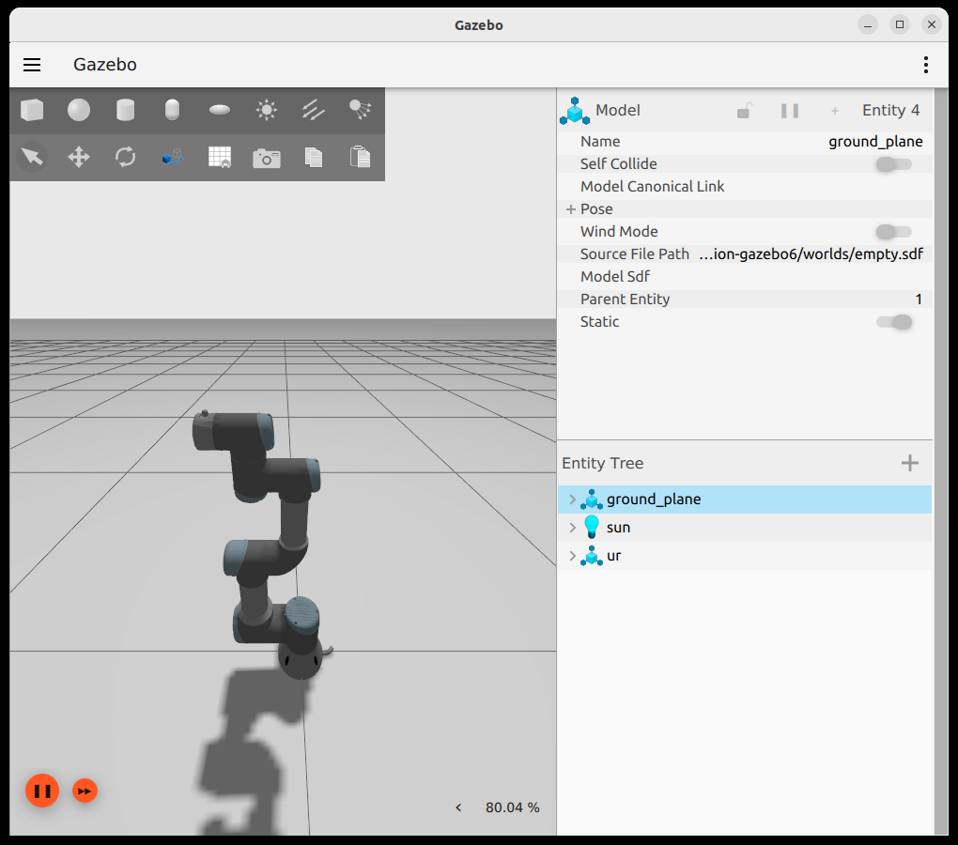The width and height of the screenshot is (958, 845).
Task: Click the Name value ground_plane
Action: [875, 142]
